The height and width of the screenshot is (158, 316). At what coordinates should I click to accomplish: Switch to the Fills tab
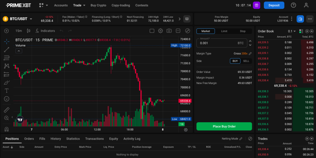point(42,139)
